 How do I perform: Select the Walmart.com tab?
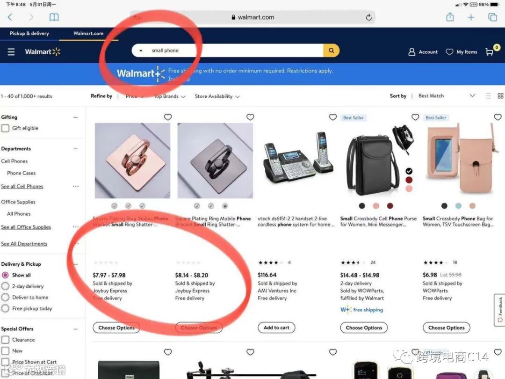point(88,34)
